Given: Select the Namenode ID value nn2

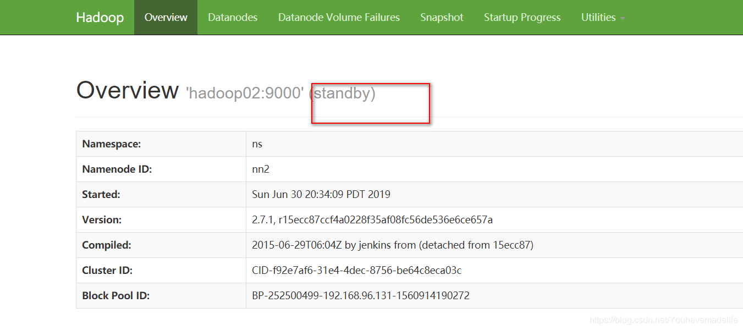Looking at the screenshot, I should tap(260, 169).
